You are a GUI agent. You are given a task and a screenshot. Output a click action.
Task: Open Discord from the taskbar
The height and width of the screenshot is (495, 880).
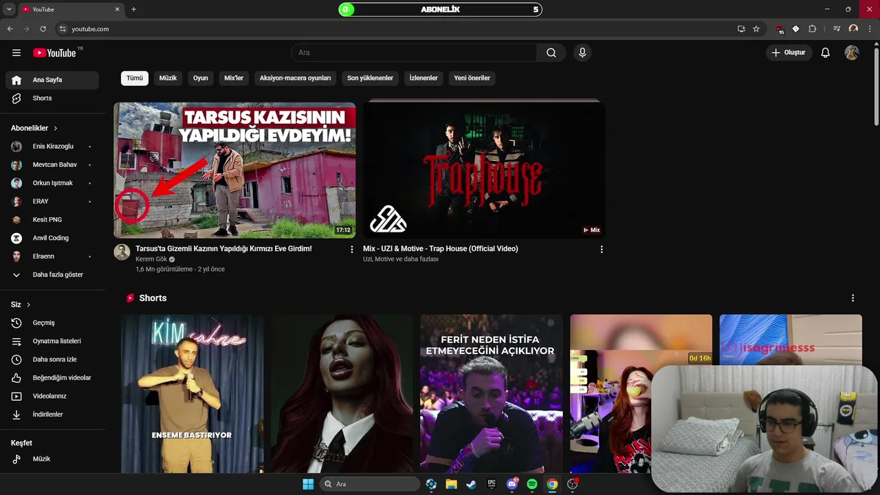[x=512, y=484]
